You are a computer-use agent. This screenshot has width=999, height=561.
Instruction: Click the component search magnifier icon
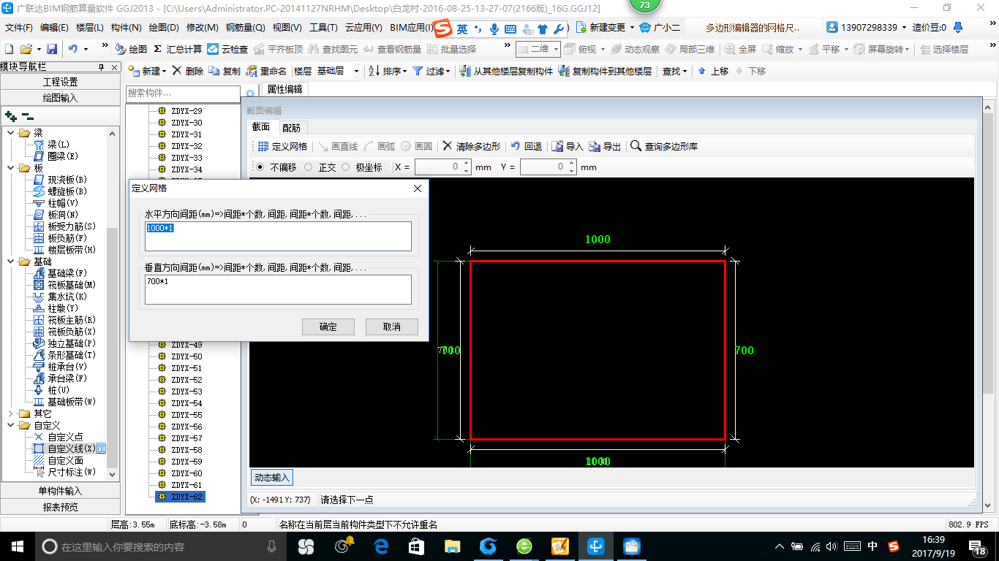click(249, 93)
